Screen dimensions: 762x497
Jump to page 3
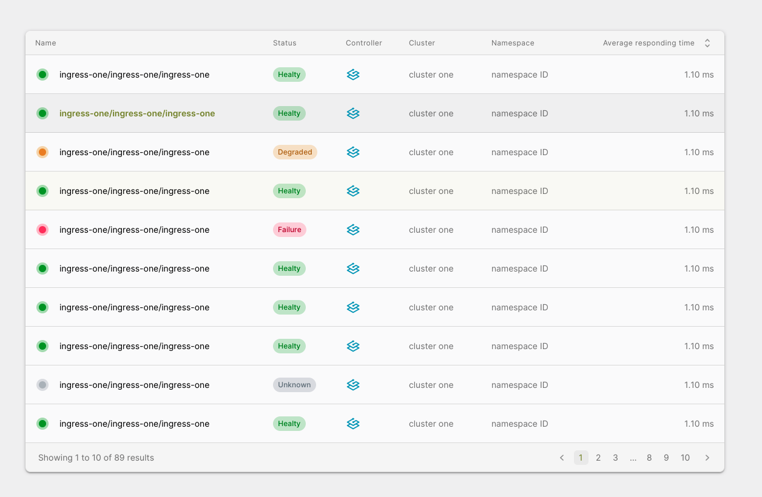615,458
